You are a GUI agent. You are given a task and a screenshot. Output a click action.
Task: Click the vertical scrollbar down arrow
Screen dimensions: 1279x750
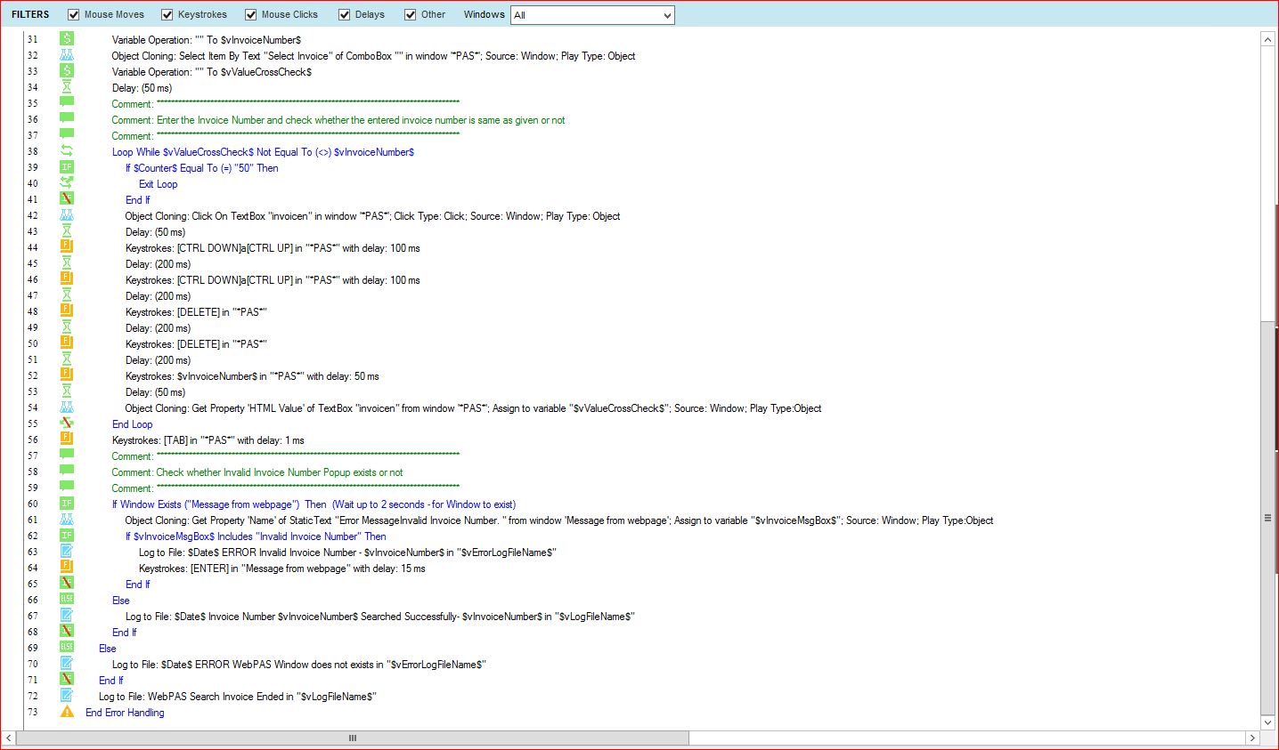(1268, 722)
